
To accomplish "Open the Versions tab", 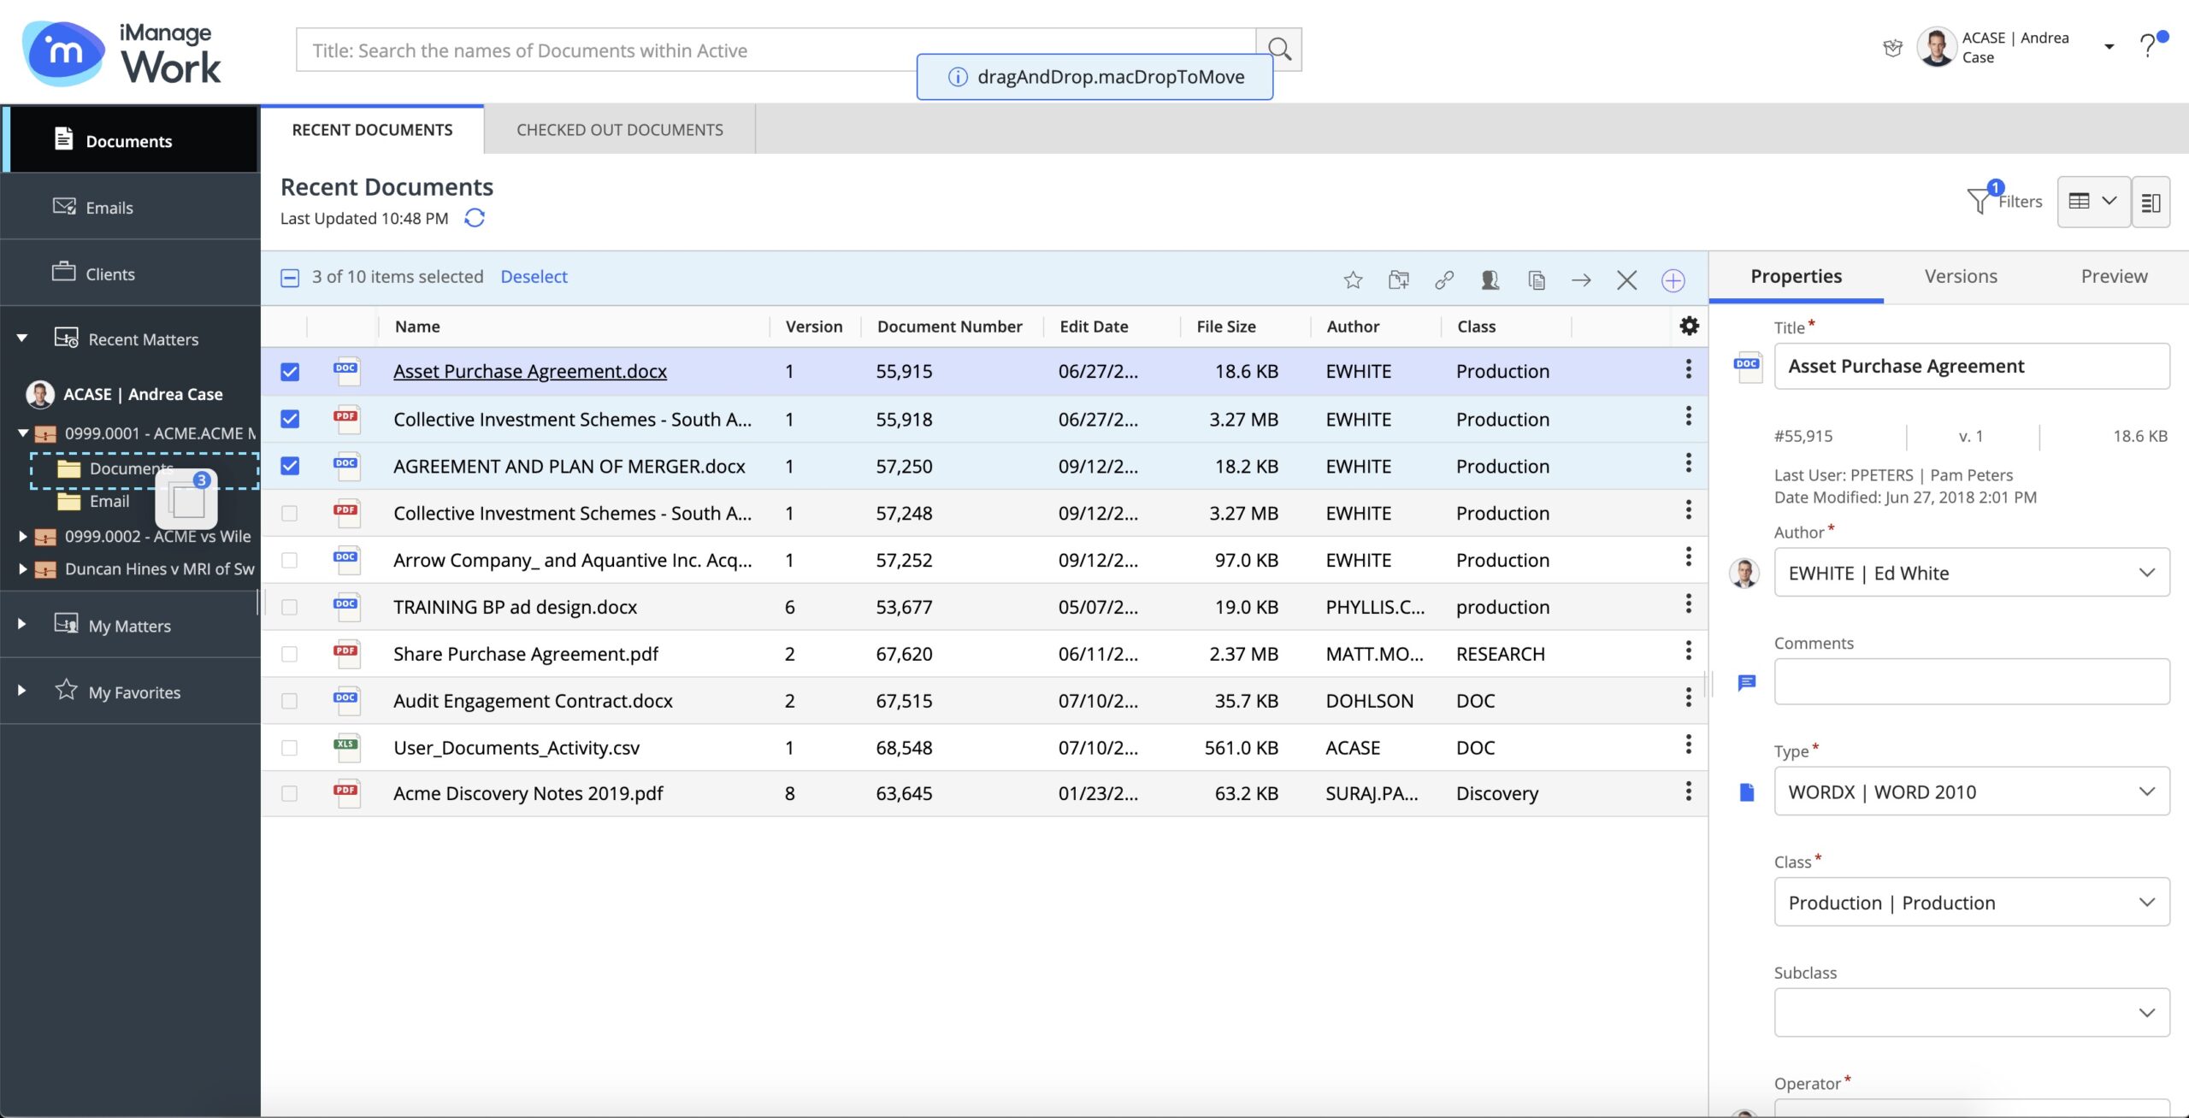I will pyautogui.click(x=1961, y=276).
